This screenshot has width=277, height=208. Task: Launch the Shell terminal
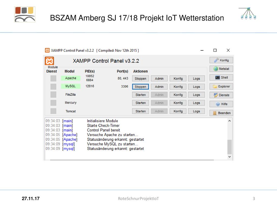pos(221,77)
